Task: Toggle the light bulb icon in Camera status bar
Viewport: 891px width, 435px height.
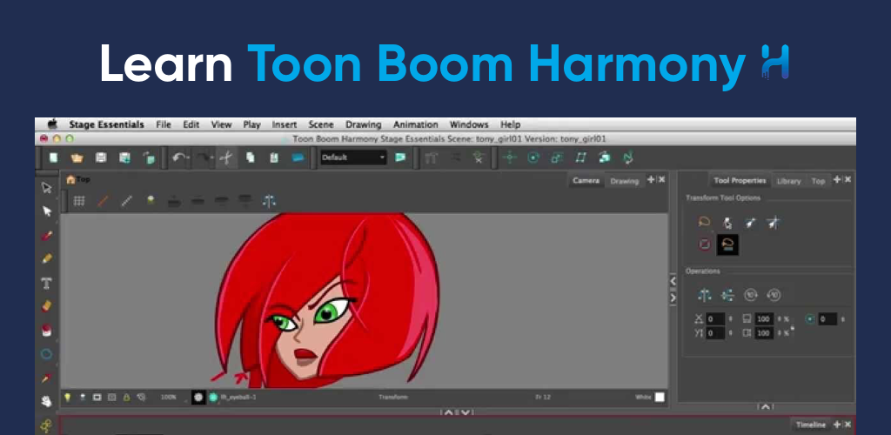Action: click(x=68, y=398)
